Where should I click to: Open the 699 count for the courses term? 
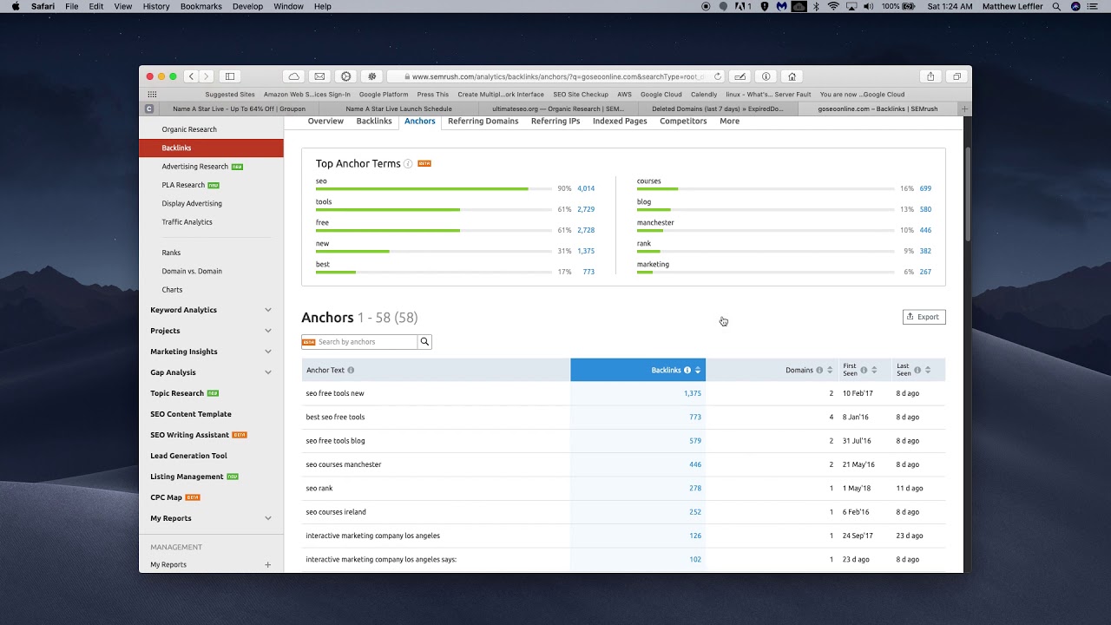pyautogui.click(x=925, y=188)
